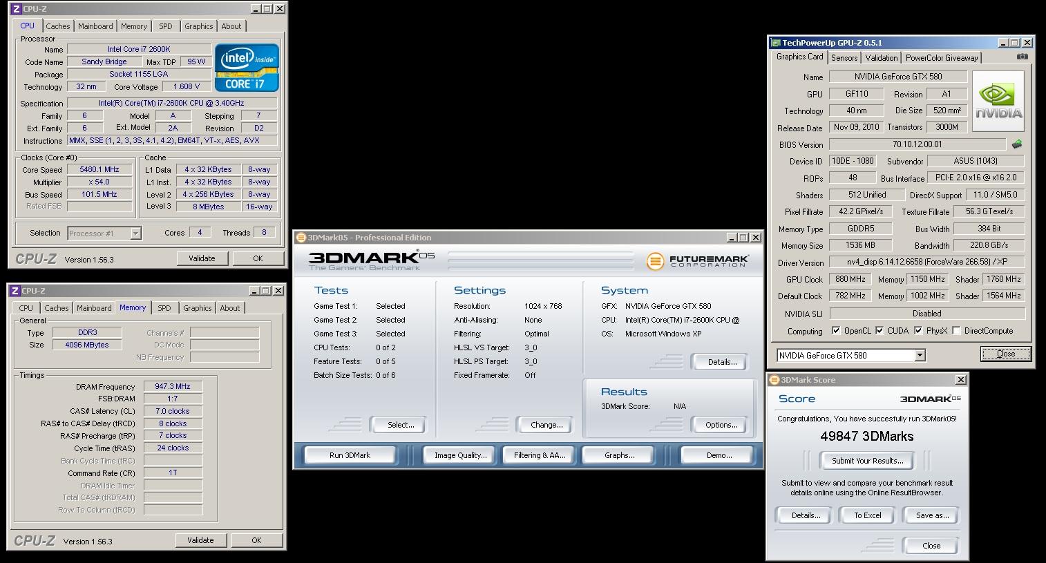Click the BIOS Version field 70.10.12.00.01
Viewport: 1046px width, 563px height.
pyautogui.click(x=917, y=144)
